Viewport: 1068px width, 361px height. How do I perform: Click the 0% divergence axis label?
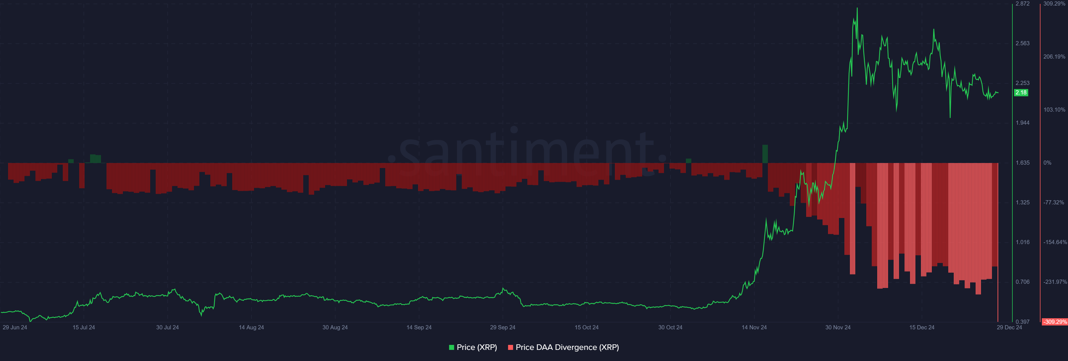coord(1047,163)
